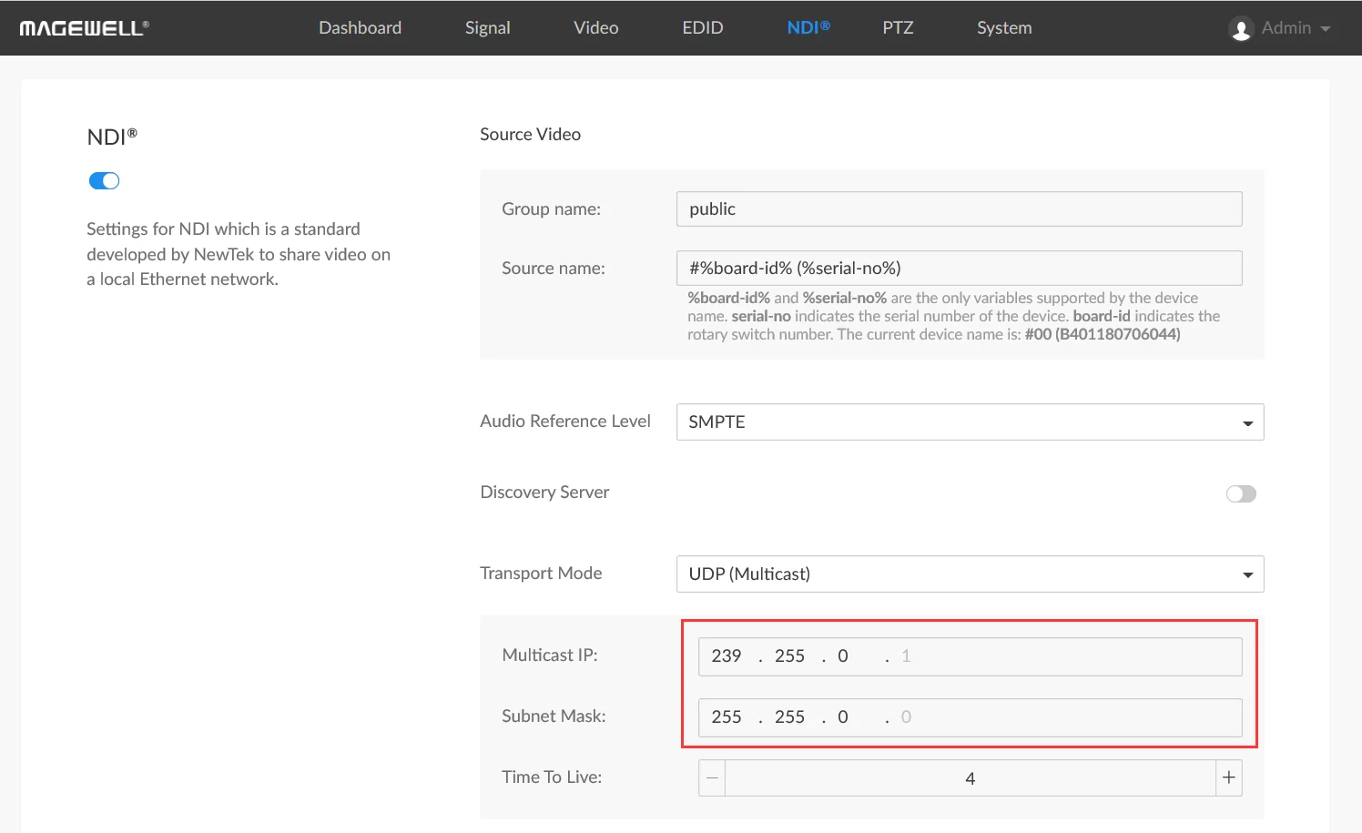Viewport: 1362px width, 833px height.
Task: Click the 'Multicast IP:' label
Action: [550, 655]
